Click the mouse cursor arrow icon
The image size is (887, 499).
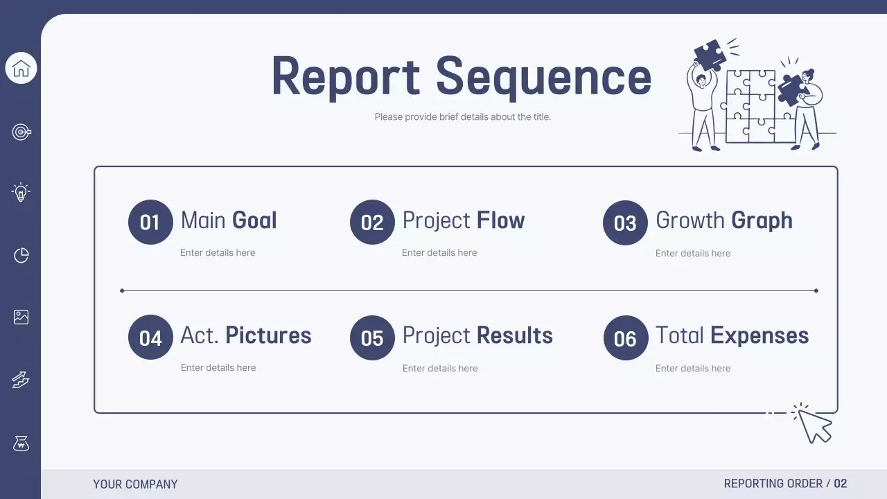click(814, 424)
